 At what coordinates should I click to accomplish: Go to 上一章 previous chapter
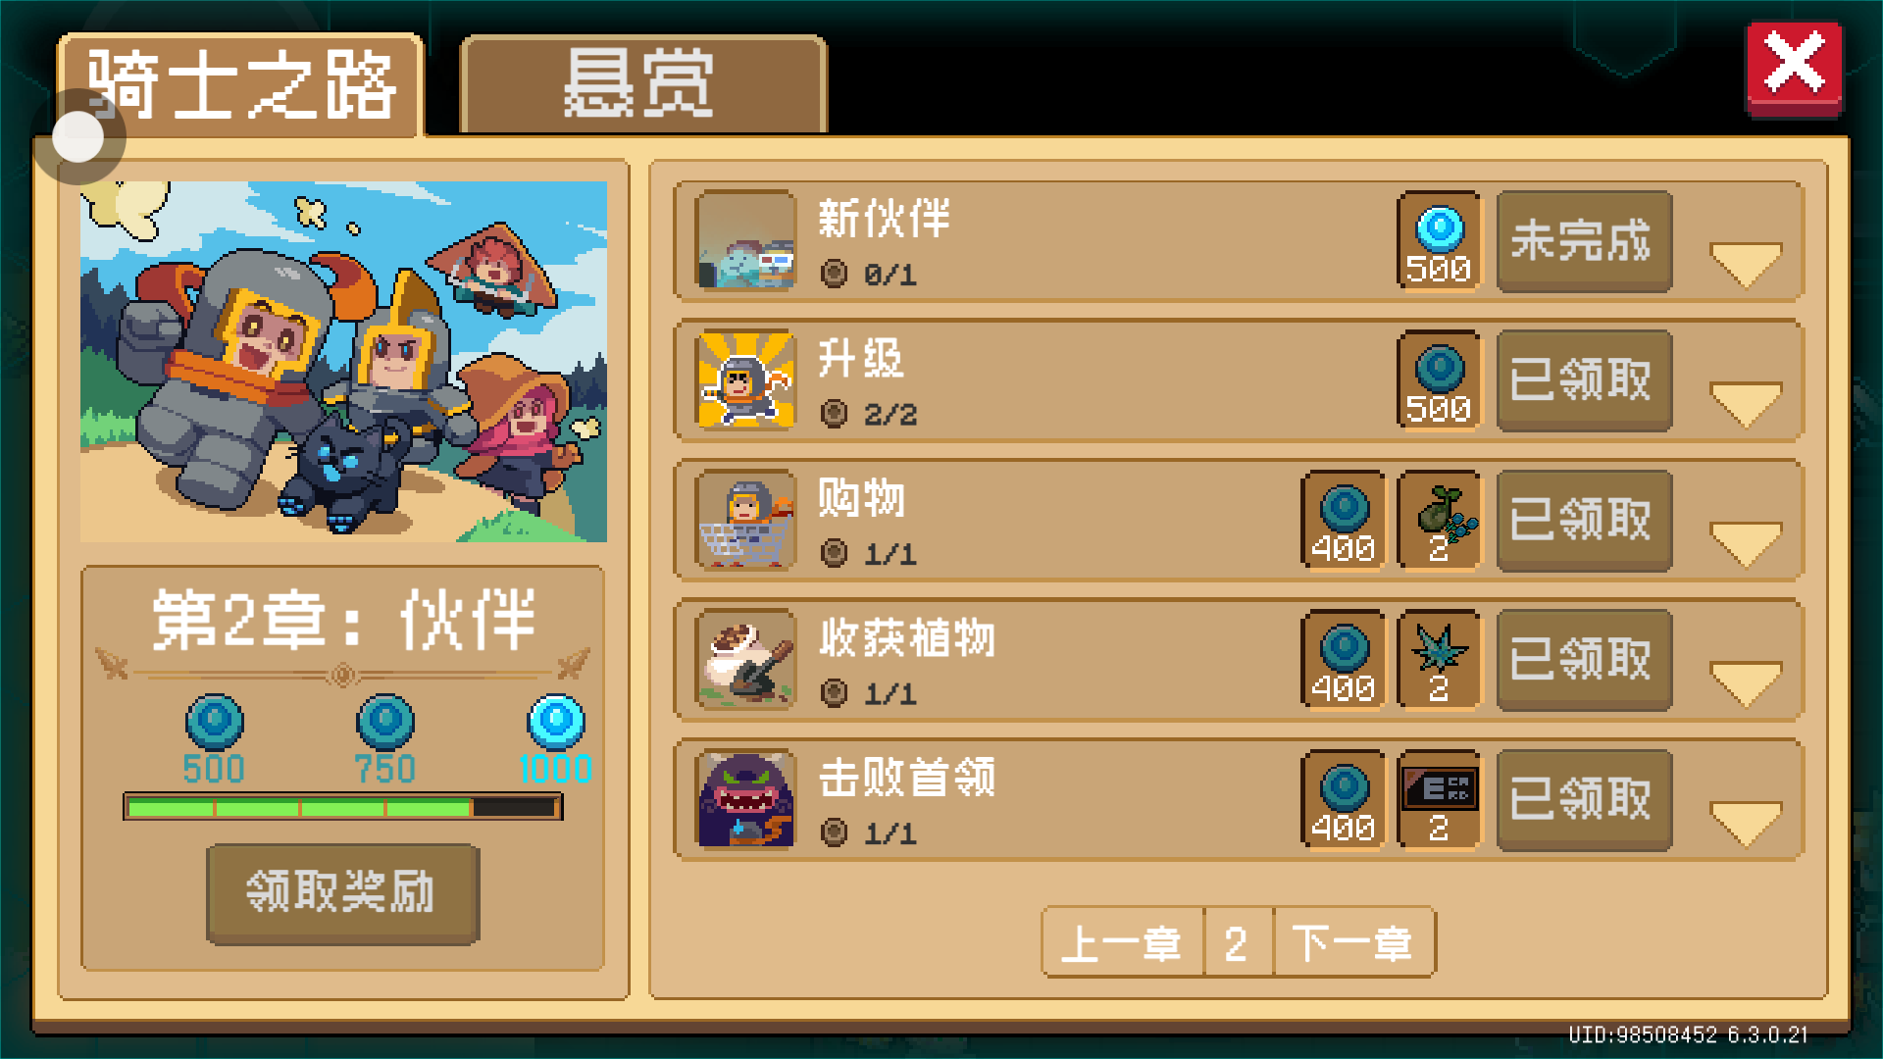click(1123, 942)
